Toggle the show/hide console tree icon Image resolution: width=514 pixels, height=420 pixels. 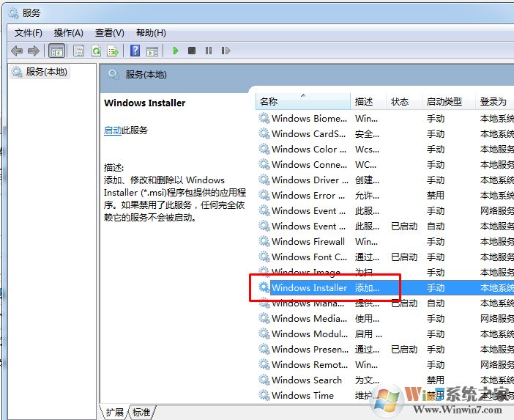click(x=56, y=51)
